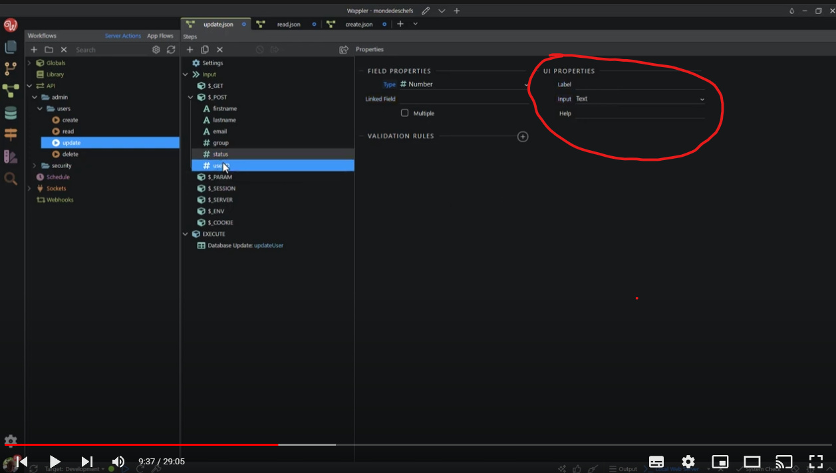Open new tab with plus beside create.json
The height and width of the screenshot is (473, 836).
click(x=400, y=24)
